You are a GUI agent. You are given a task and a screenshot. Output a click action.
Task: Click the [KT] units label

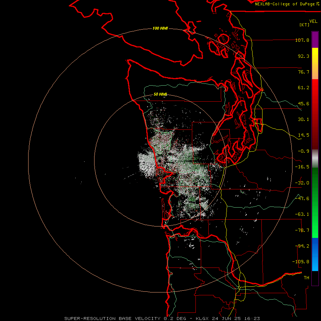305,25
